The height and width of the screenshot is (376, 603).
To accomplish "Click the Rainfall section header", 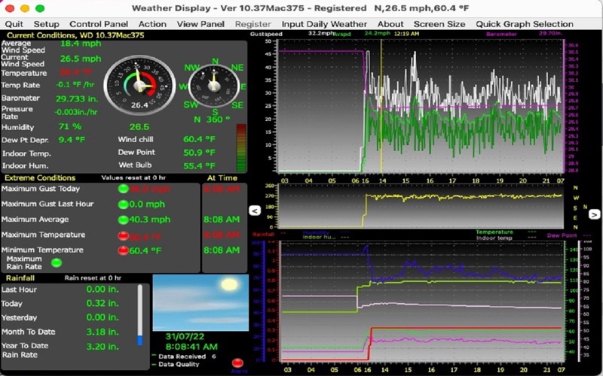I will [20, 278].
